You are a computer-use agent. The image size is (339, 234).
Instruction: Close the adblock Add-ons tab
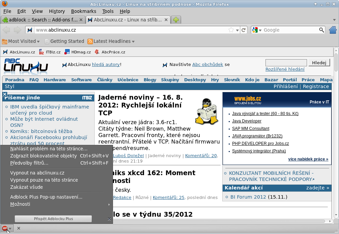click(x=81, y=20)
